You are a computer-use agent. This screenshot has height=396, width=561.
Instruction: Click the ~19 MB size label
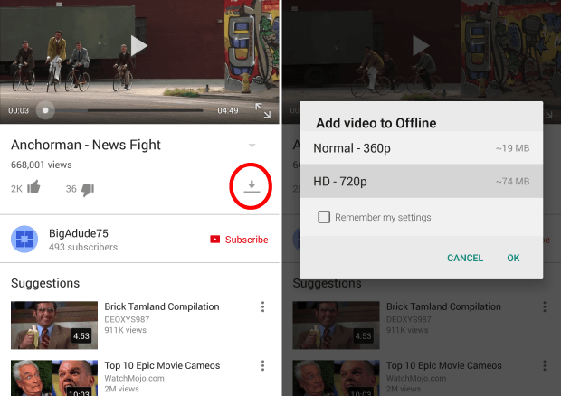tap(512, 148)
